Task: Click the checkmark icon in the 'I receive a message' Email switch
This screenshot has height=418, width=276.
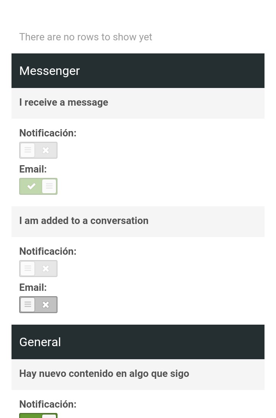Action: (x=31, y=186)
